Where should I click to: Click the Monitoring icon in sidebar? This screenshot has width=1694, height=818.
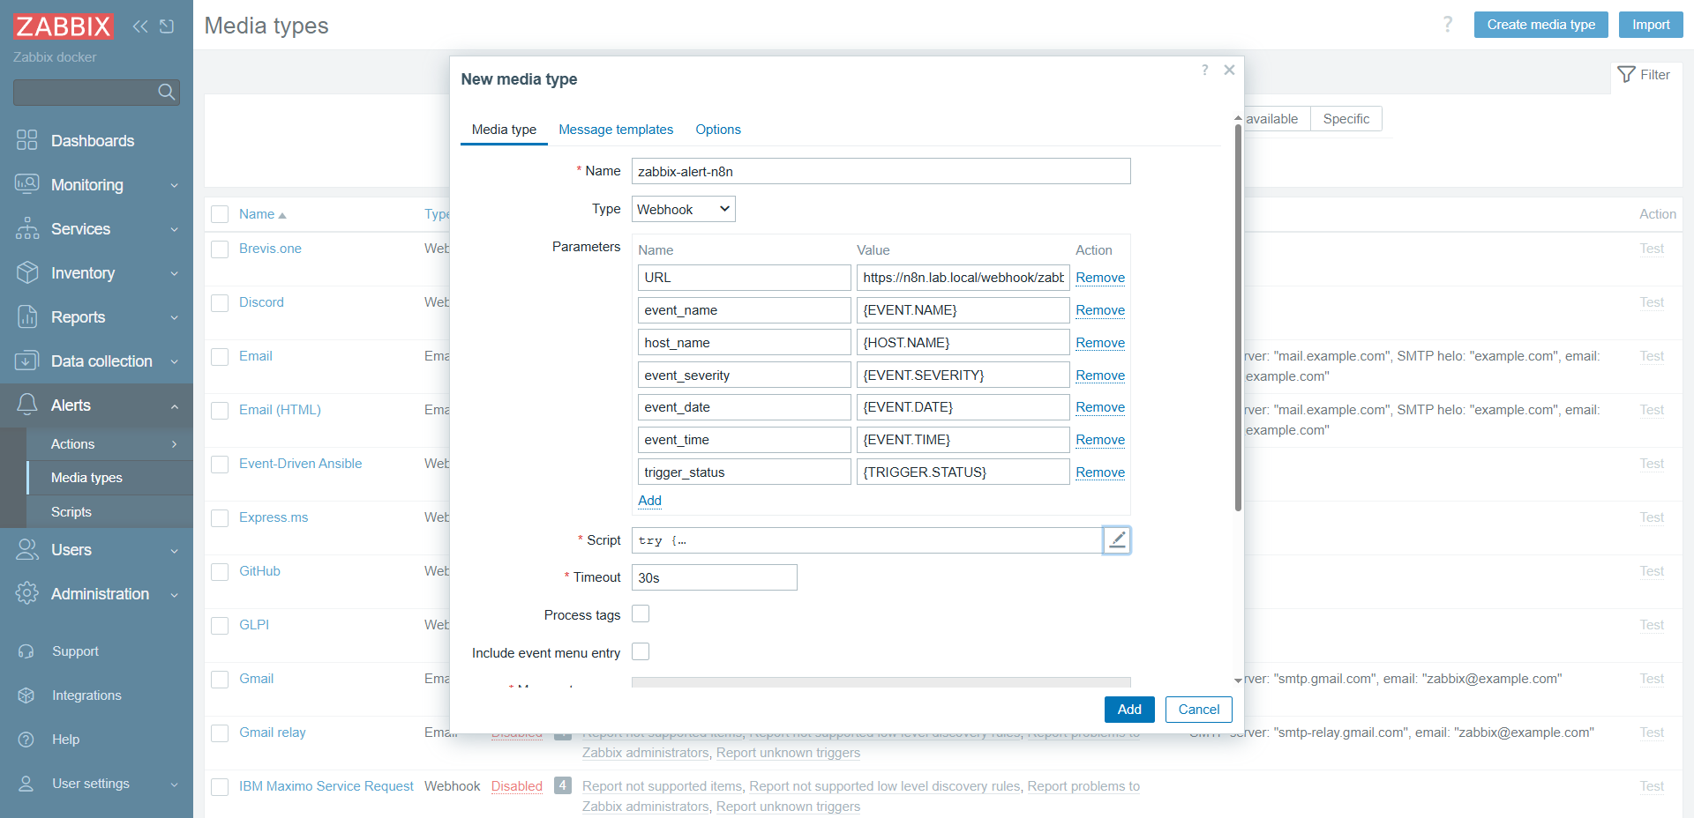pos(27,184)
